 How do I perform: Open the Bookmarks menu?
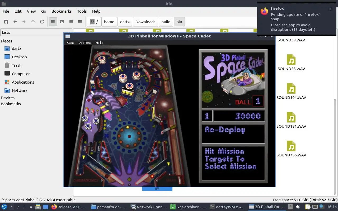62,11
